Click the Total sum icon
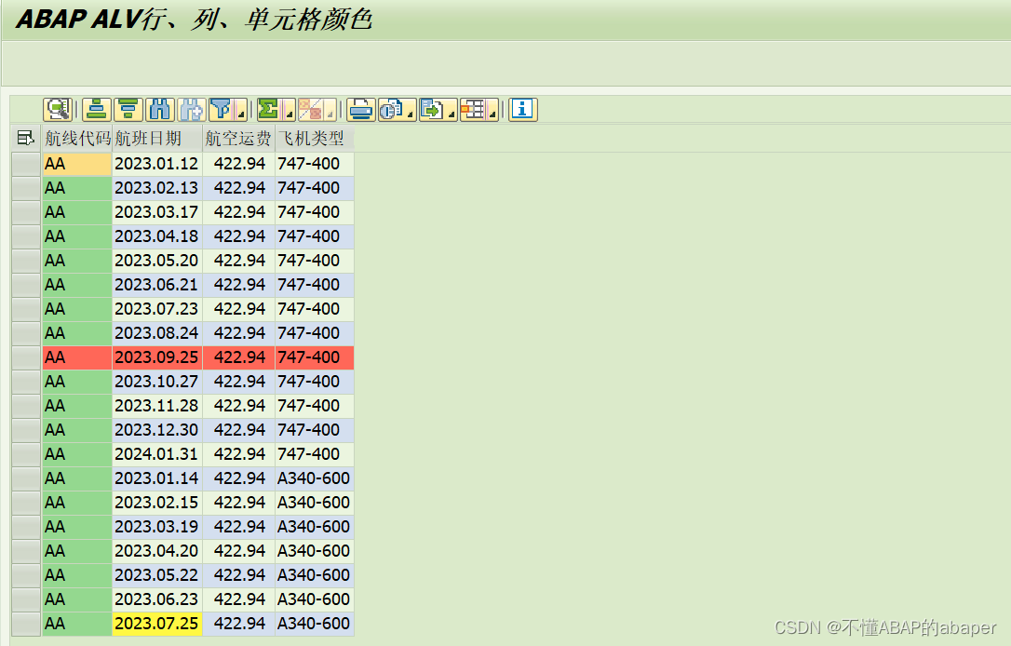 270,110
